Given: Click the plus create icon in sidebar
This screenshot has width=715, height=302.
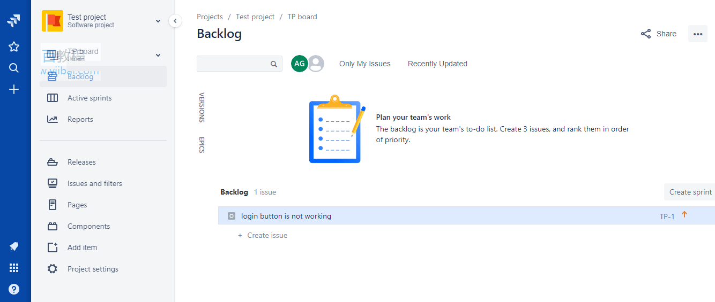Looking at the screenshot, I should click(14, 89).
